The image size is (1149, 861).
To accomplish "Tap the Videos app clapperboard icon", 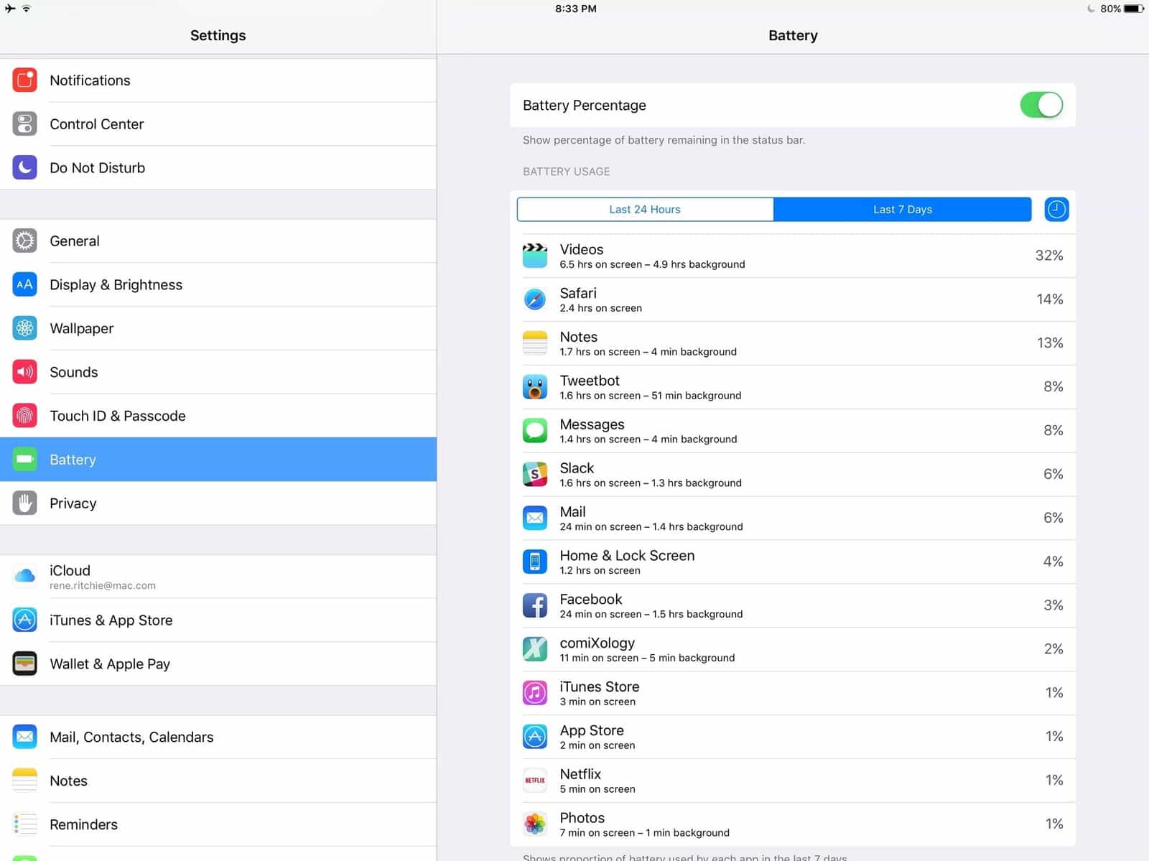I will click(535, 255).
